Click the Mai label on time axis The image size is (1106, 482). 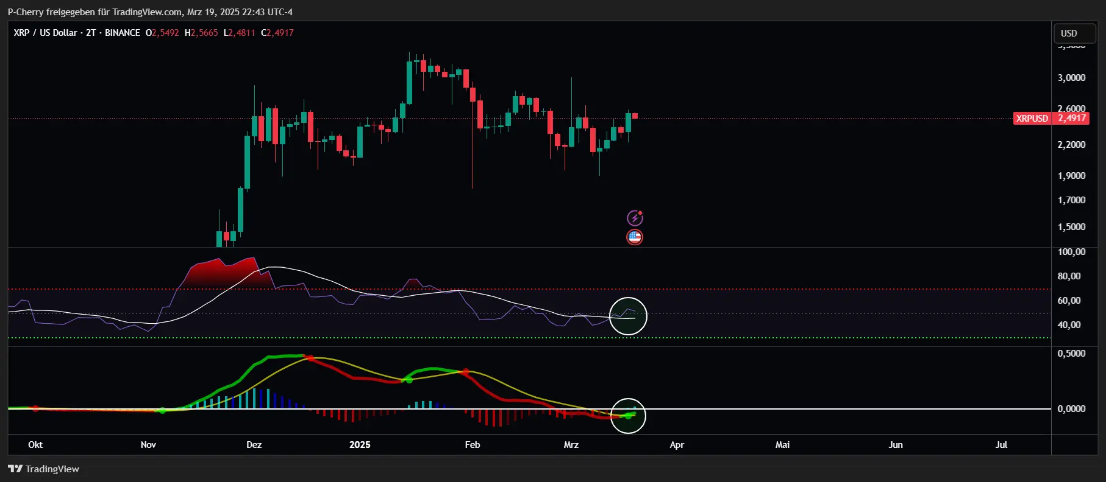[783, 445]
